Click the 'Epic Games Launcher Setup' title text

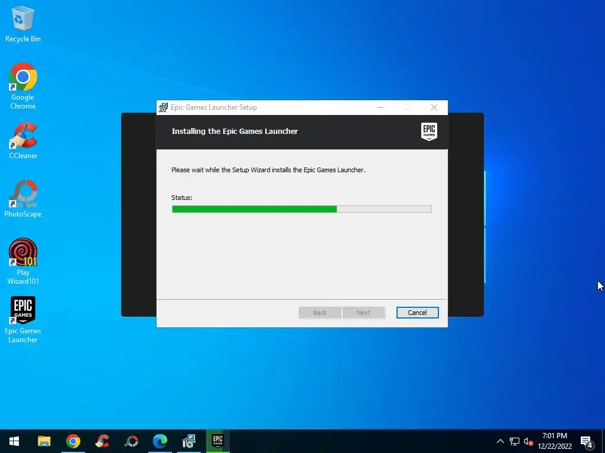click(214, 107)
